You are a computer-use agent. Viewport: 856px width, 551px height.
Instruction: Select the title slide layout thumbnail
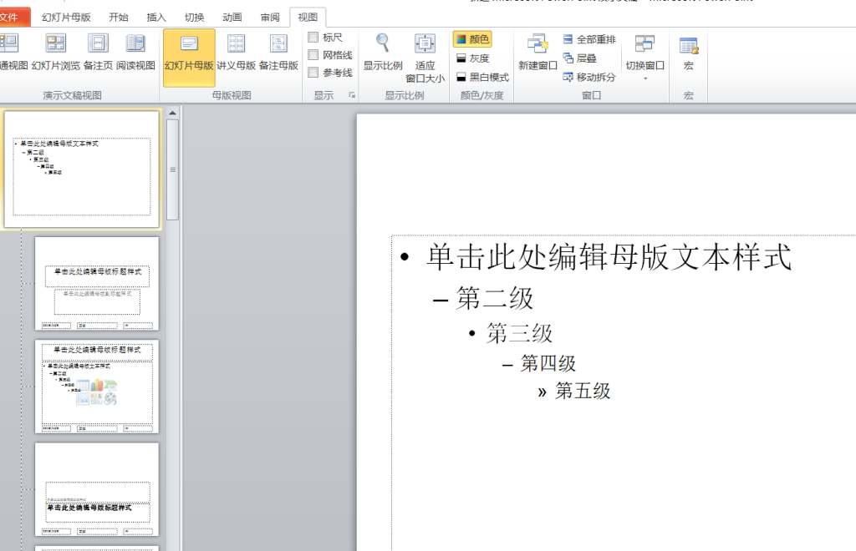point(97,283)
